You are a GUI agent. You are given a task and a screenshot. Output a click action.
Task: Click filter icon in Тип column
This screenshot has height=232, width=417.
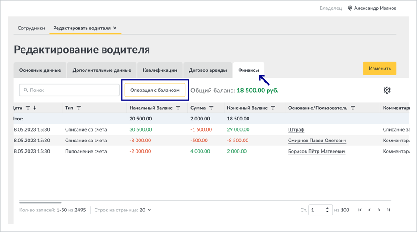79,108
